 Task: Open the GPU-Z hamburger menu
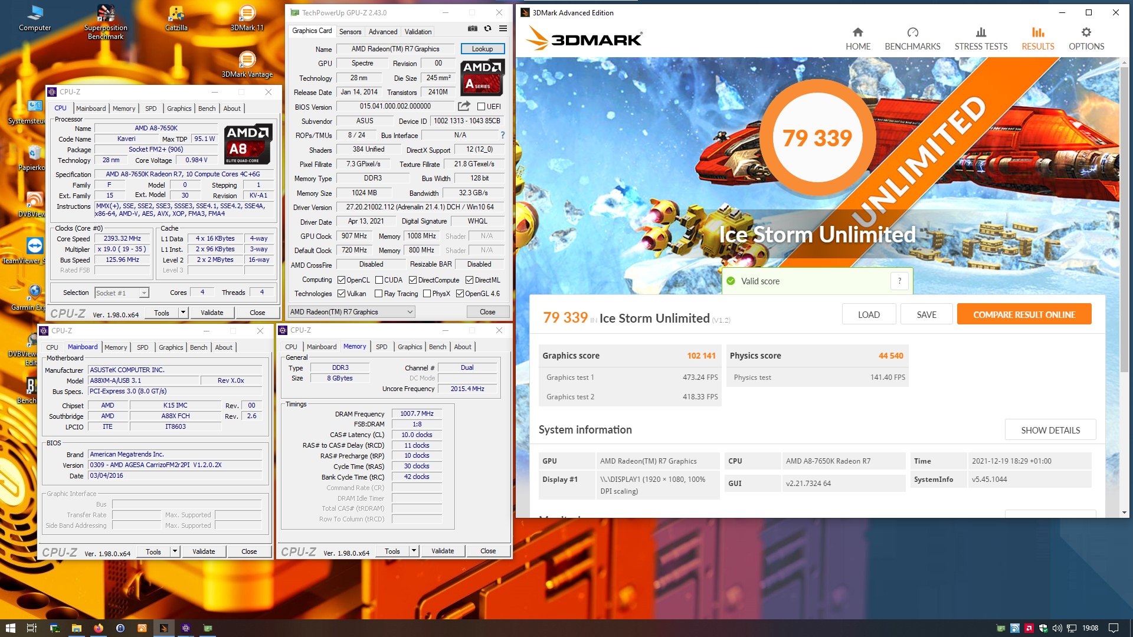(503, 28)
